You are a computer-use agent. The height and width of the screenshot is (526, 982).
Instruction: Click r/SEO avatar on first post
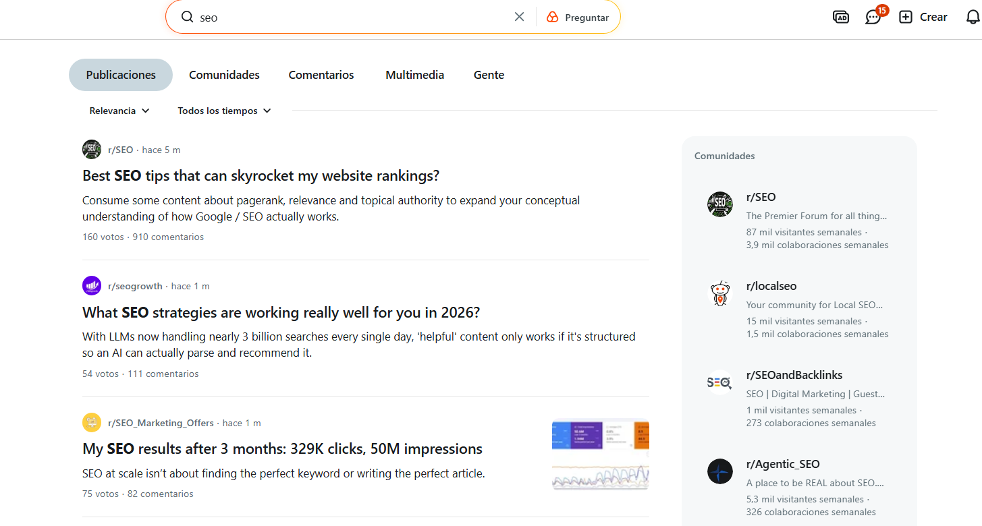coord(92,150)
